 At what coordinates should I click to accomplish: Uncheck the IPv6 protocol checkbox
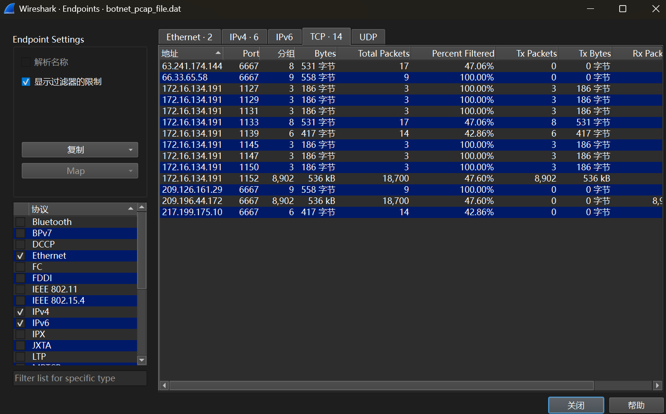(x=21, y=323)
